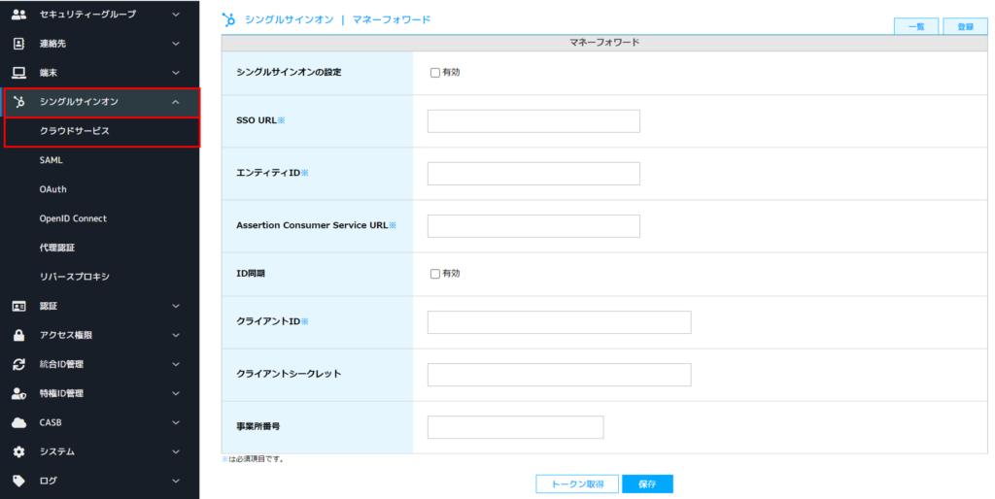The width and height of the screenshot is (995, 499).
Task: Click the CASB cloud icon
Action: 19,422
